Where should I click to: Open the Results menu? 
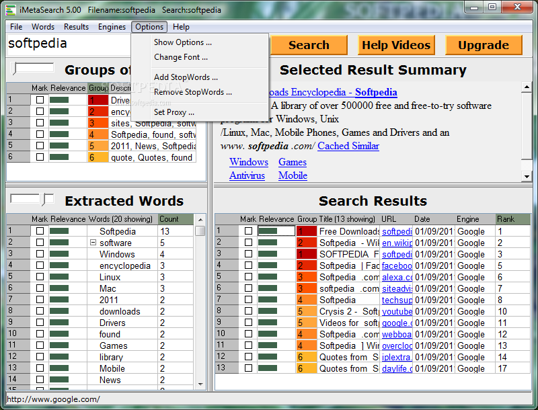(x=76, y=27)
